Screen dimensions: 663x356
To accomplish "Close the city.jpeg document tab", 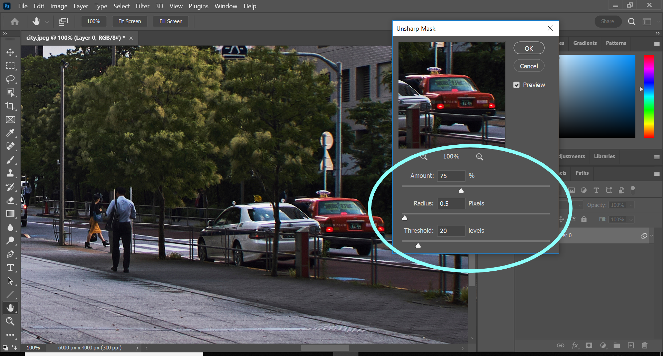I will click(131, 38).
